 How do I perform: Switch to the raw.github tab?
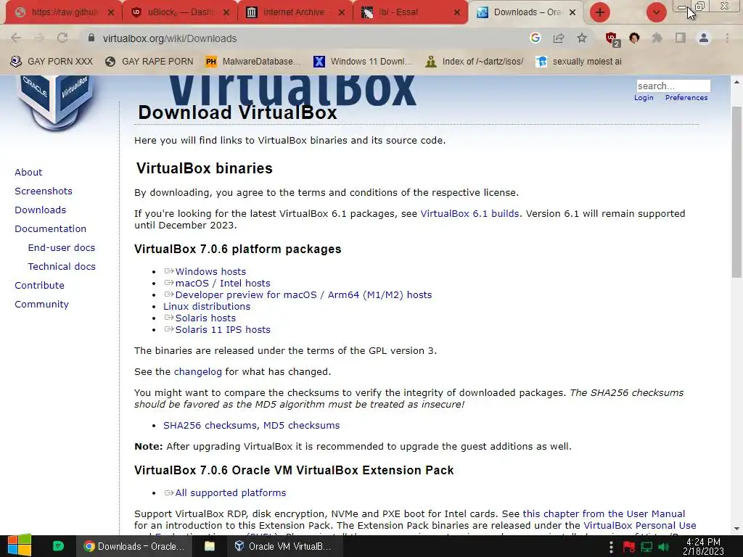64,12
